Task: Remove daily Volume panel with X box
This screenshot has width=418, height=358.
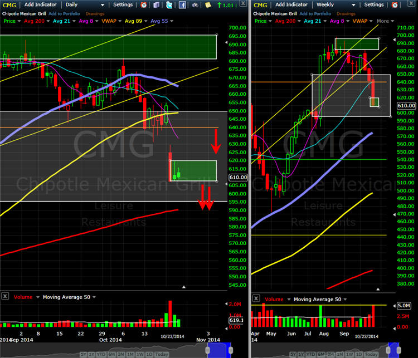Action: [5, 296]
